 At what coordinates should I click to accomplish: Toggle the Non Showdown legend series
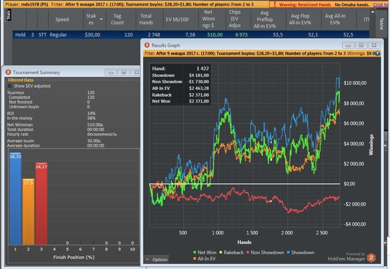click(x=265, y=252)
